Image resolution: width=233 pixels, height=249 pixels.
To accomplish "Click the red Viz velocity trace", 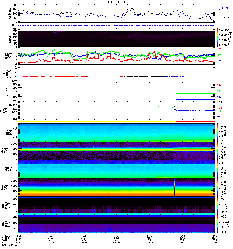I will pyautogui.click(x=195, y=91).
